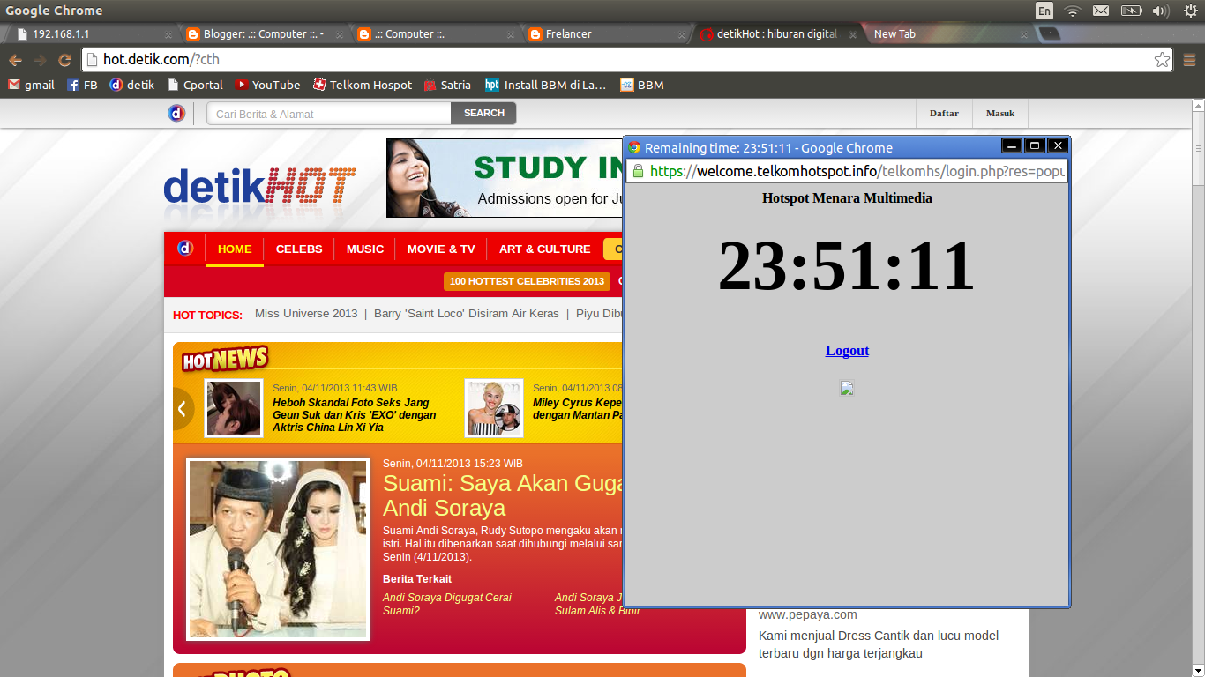
Task: Open the BBM bookmark
Action: [x=642, y=85]
